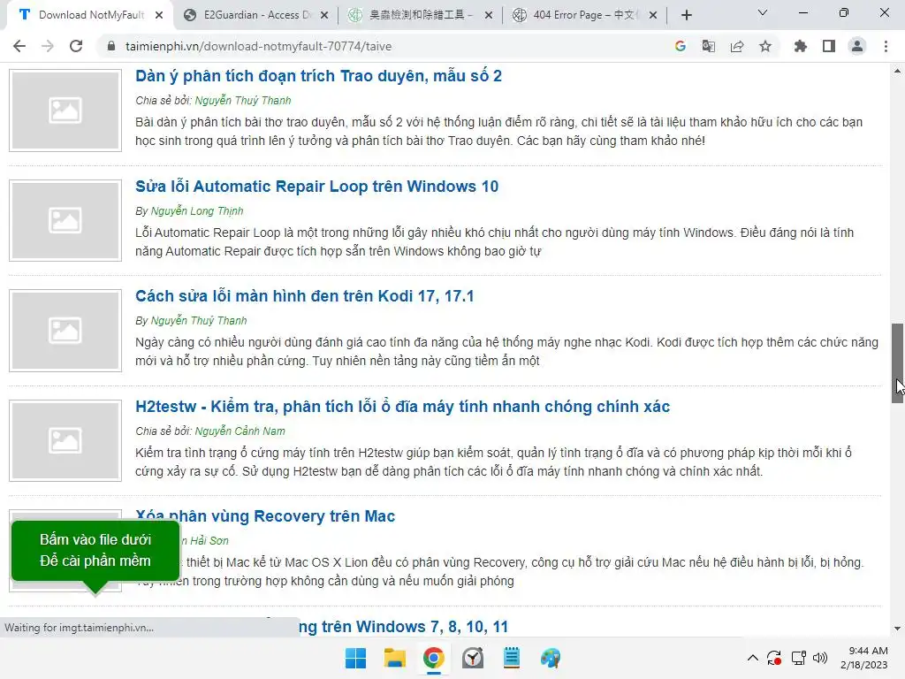Go back to the previous page
The height and width of the screenshot is (679, 905).
[x=19, y=46]
